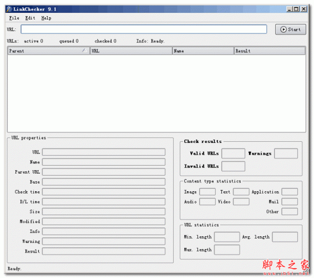
Task: Click the 'URL properties' group title
Action: pyautogui.click(x=28, y=138)
